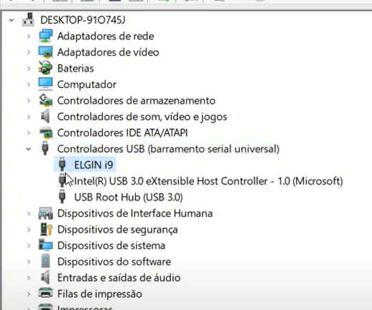Click the Dispositivos de segurança key icon
This screenshot has height=310, width=372.
pyautogui.click(x=46, y=229)
